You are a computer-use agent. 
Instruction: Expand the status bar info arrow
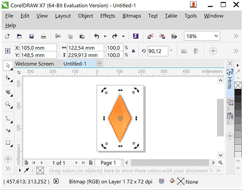click(x=56, y=181)
